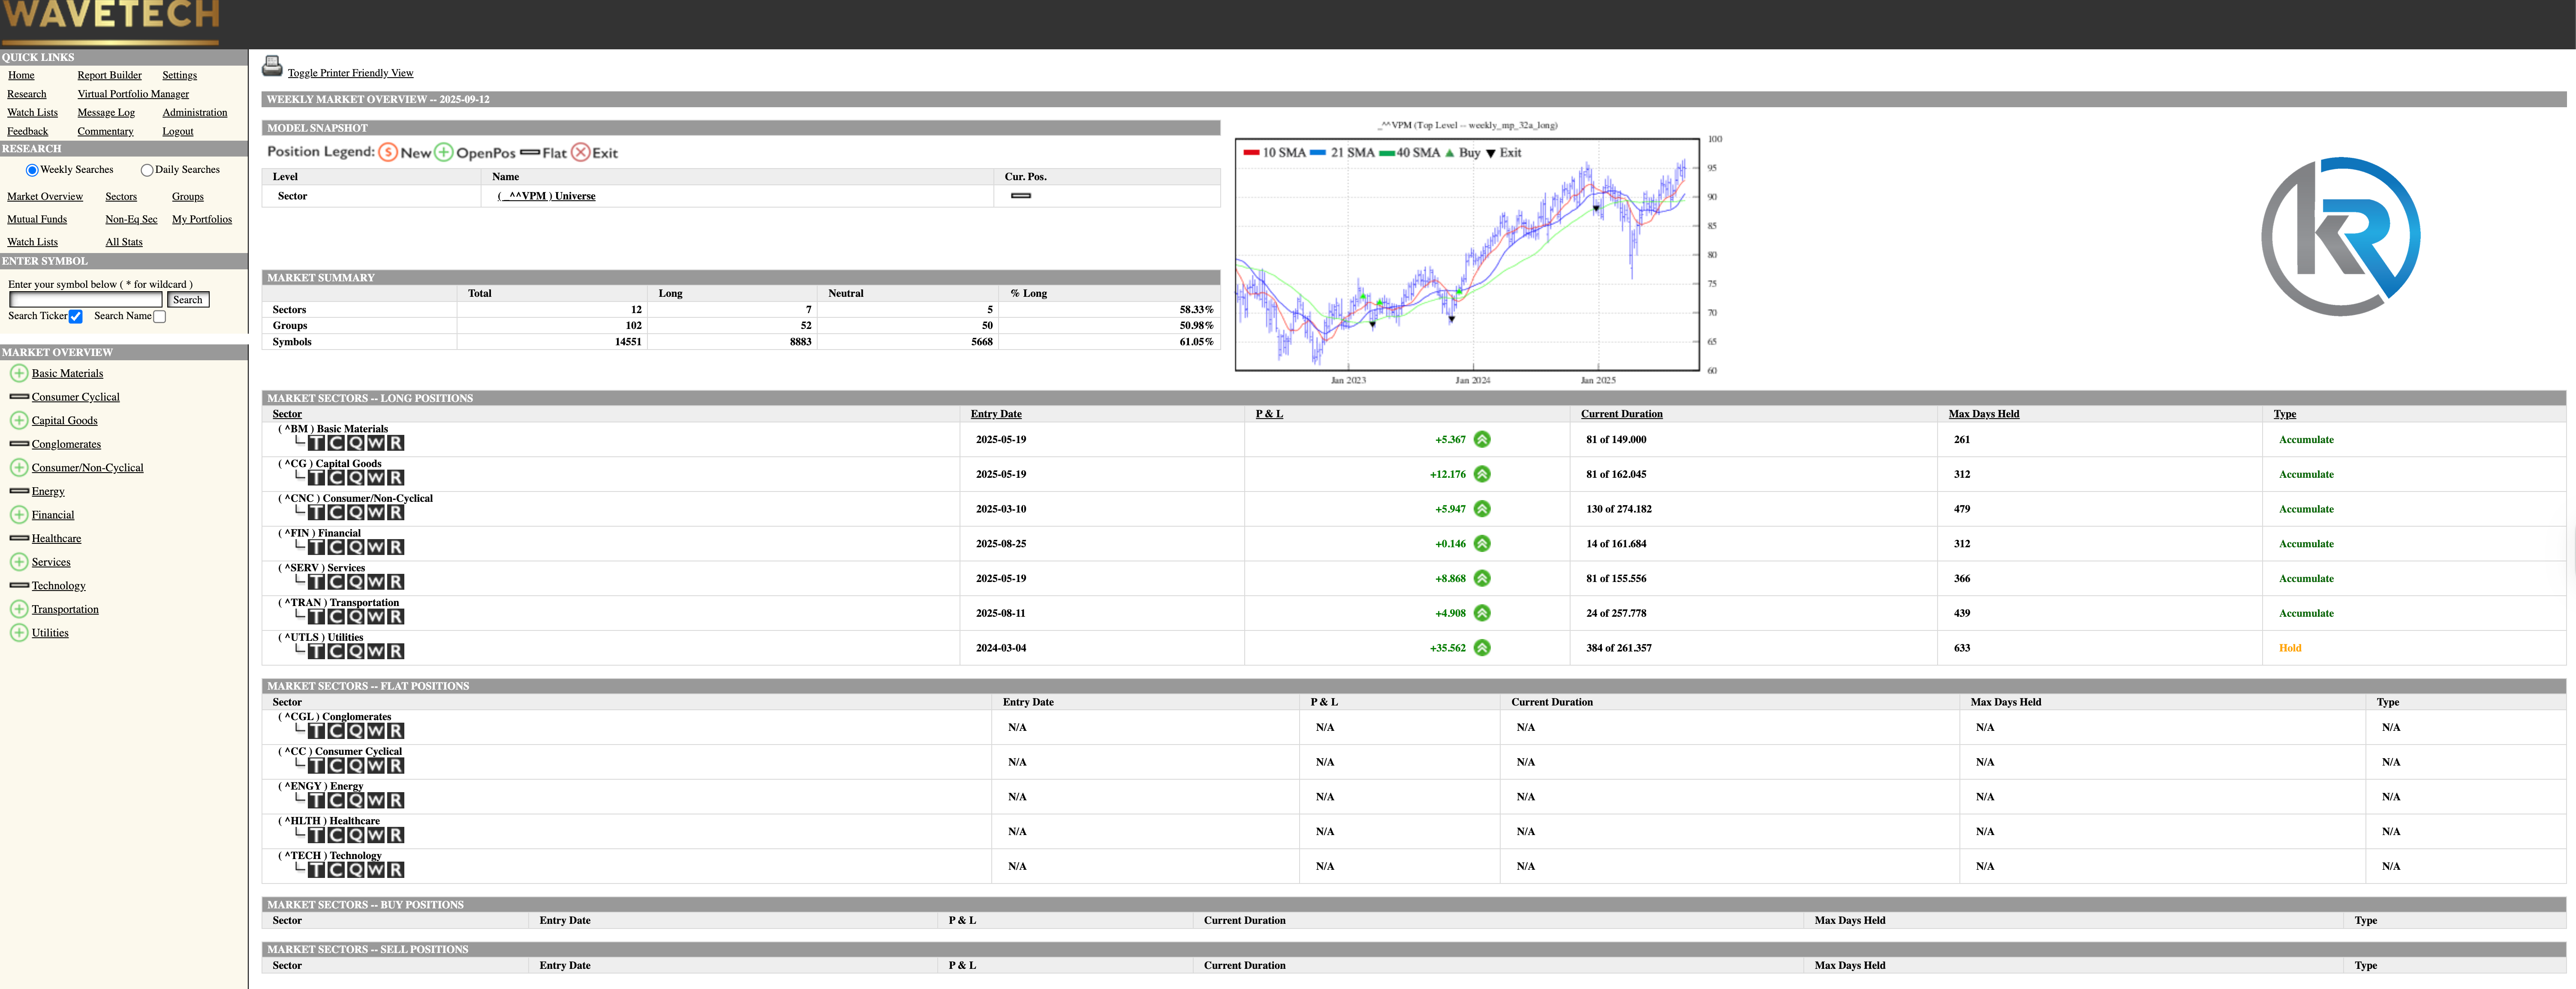Click the C icon under Capital Goods row

337,478
